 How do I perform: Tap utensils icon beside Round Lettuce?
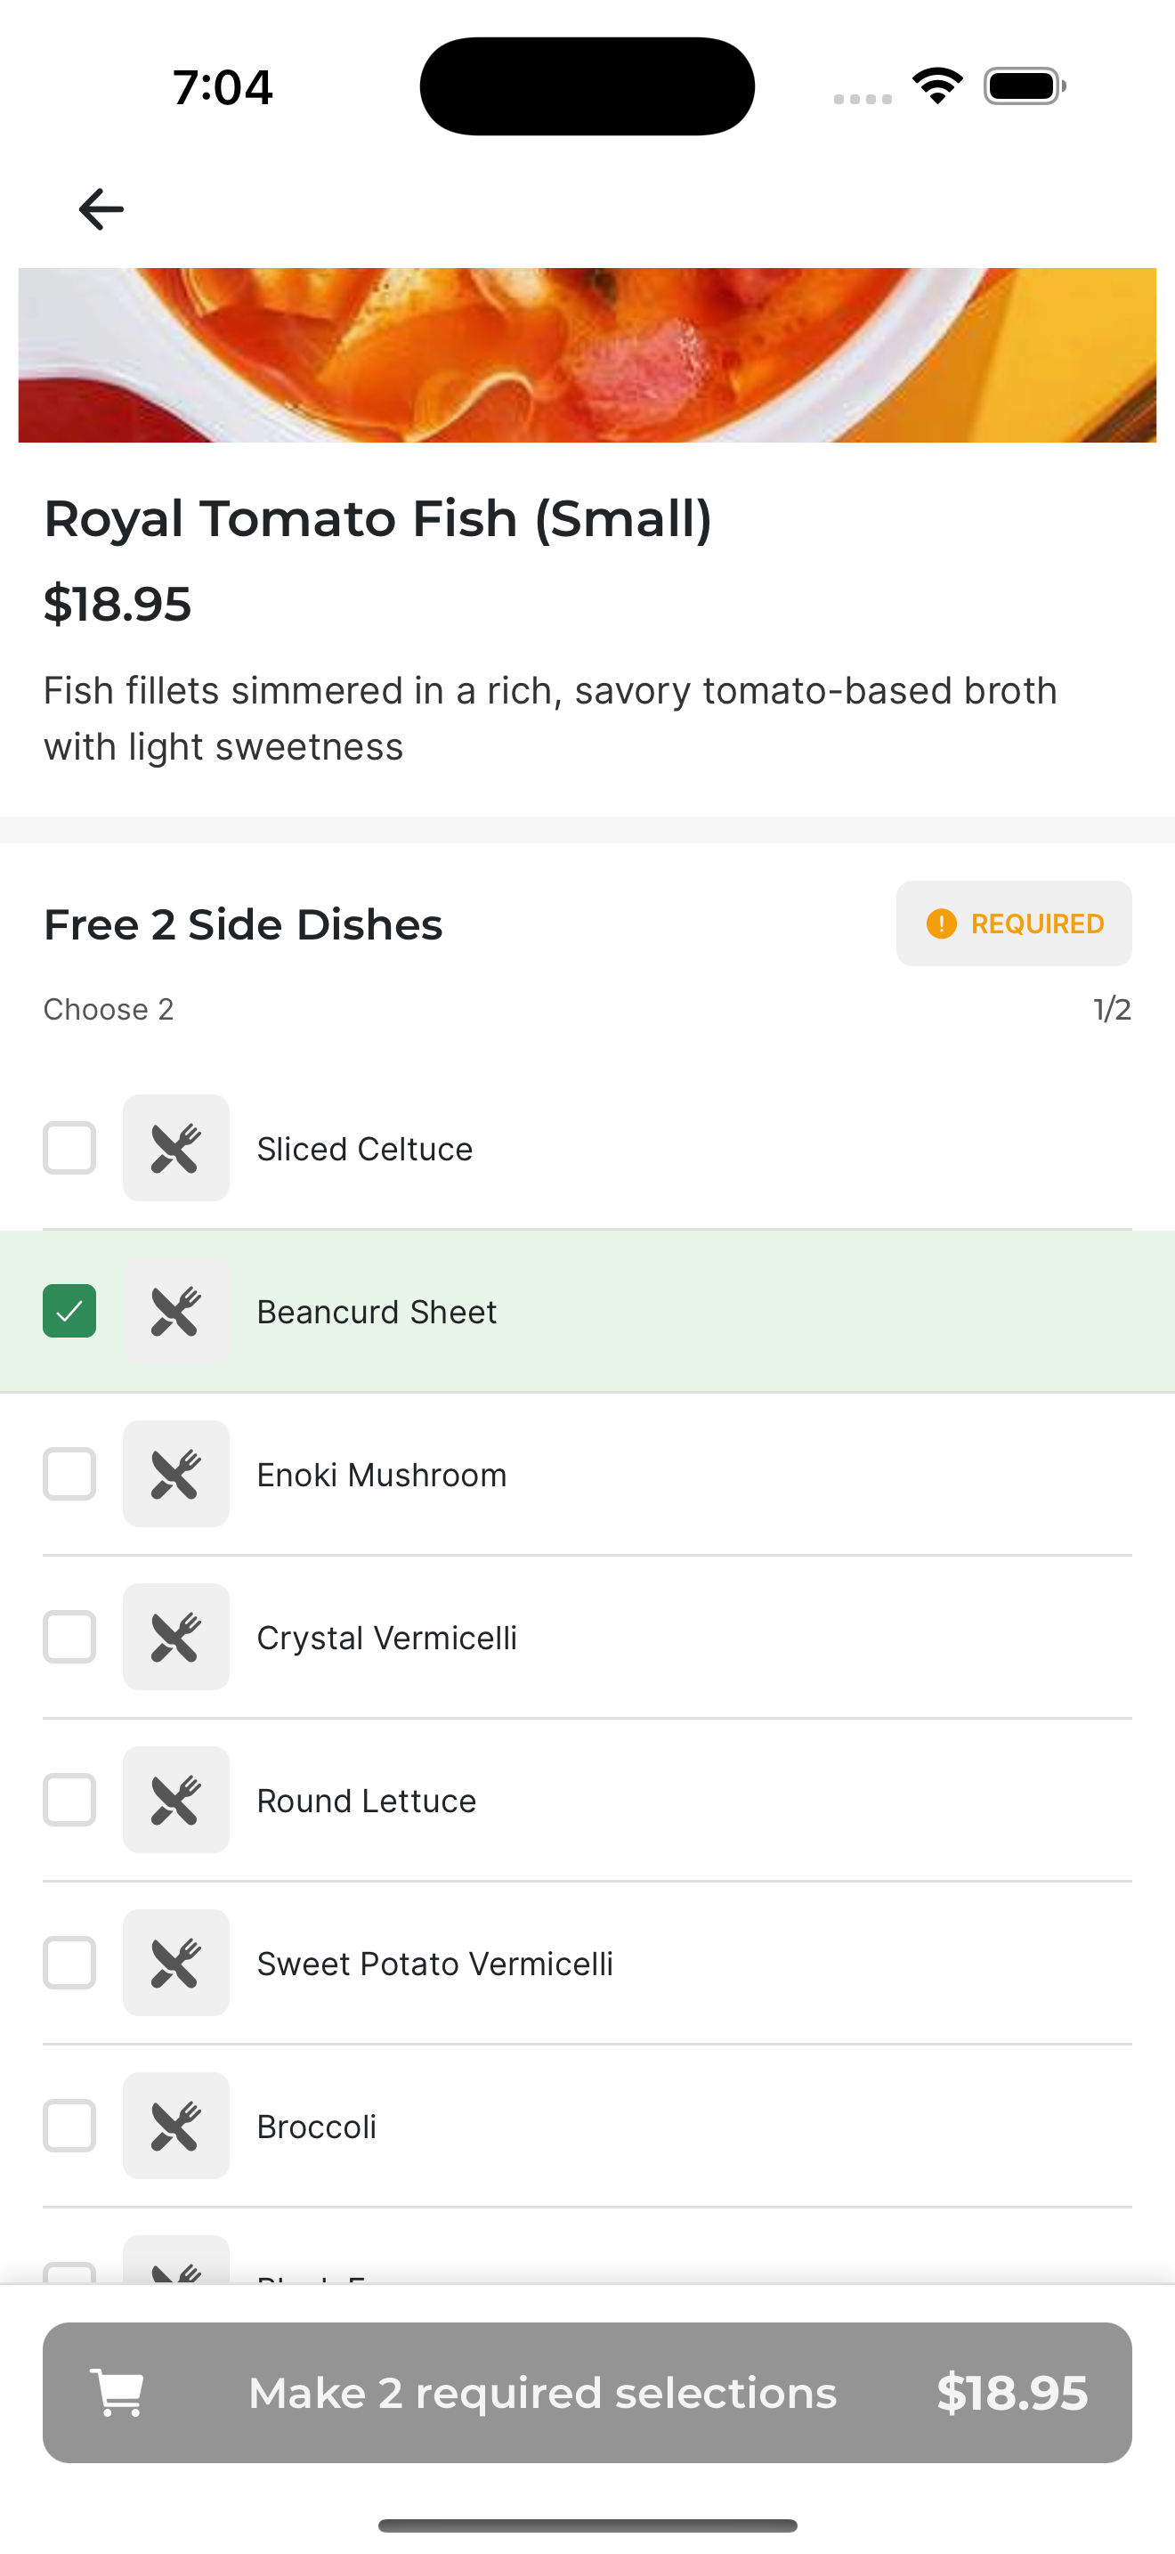pyautogui.click(x=176, y=1800)
